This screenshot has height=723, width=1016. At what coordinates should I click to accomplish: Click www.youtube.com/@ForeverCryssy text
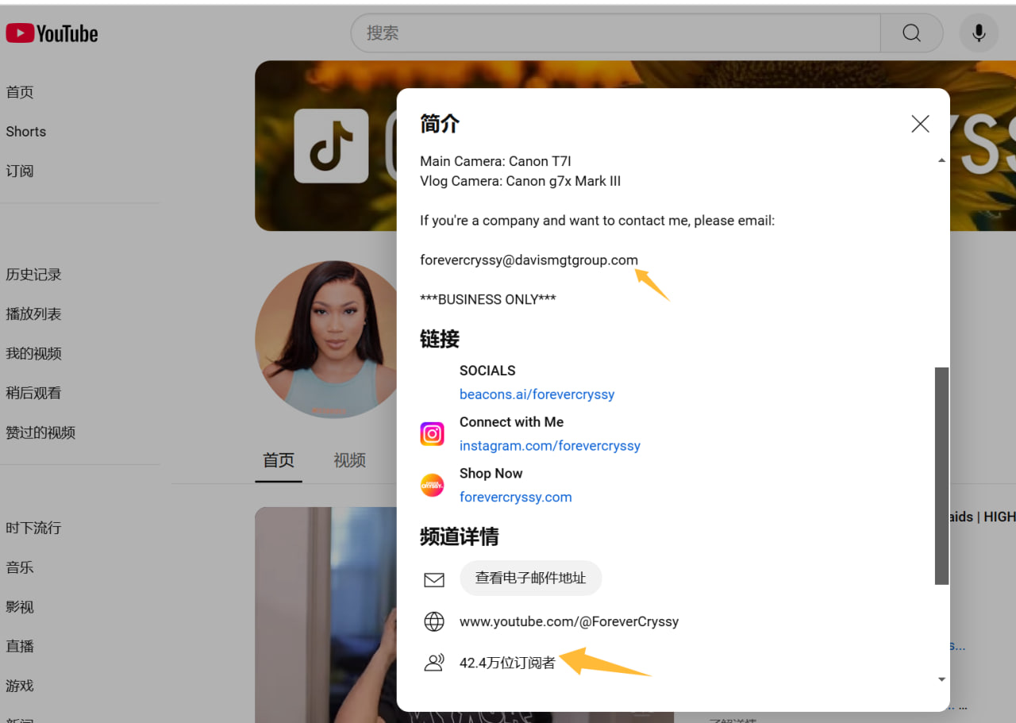[x=569, y=621]
